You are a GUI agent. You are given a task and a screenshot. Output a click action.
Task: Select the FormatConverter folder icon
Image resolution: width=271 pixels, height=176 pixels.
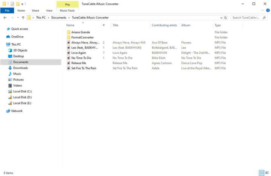tap(69, 37)
